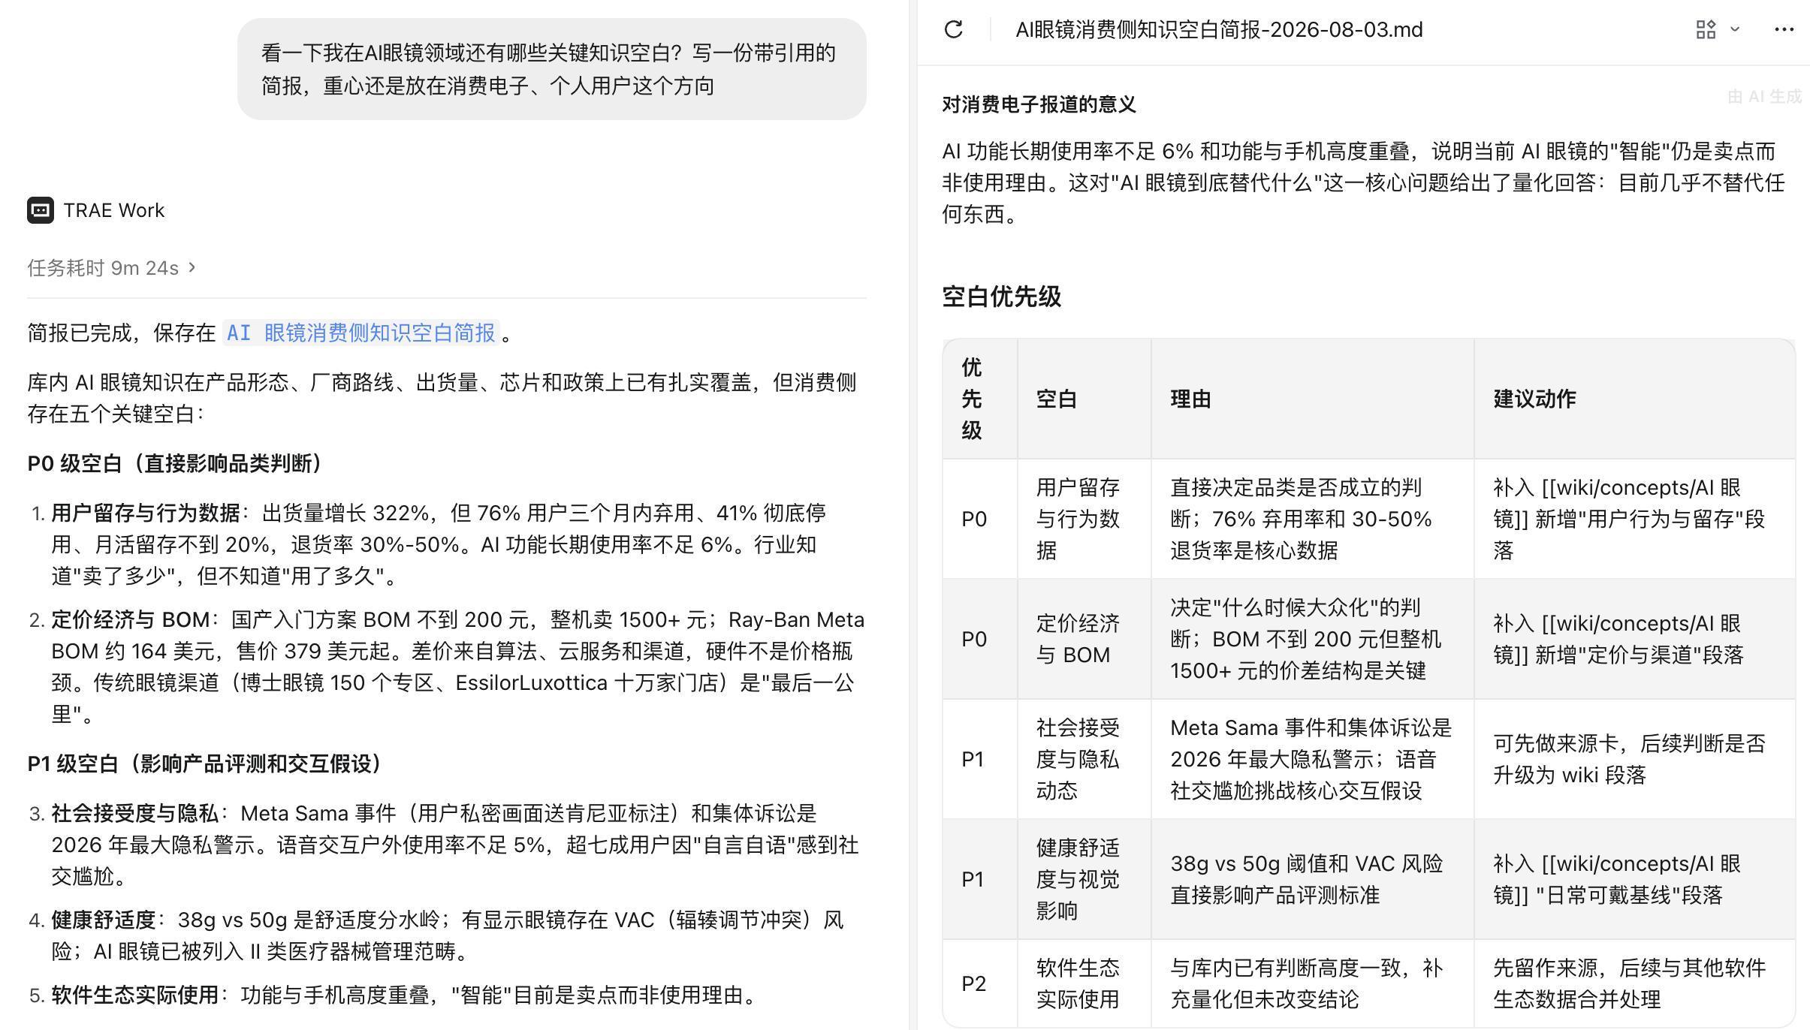Image resolution: width=1810 pixels, height=1030 pixels.
Task: Click the 与库内已有判断高度一致 reason cell
Action: coord(1313,983)
